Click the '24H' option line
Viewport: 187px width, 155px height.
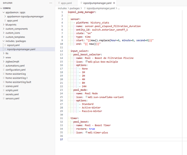point(84,86)
